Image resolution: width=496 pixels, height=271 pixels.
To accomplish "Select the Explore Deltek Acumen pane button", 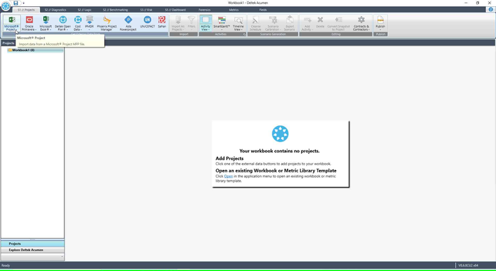I will 32,250.
